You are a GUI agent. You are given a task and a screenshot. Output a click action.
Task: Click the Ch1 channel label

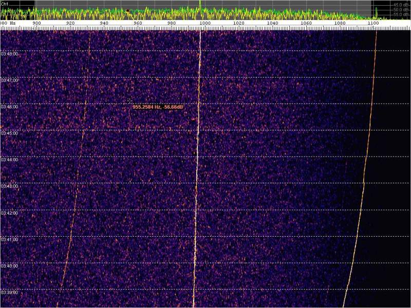click(x=4, y=4)
